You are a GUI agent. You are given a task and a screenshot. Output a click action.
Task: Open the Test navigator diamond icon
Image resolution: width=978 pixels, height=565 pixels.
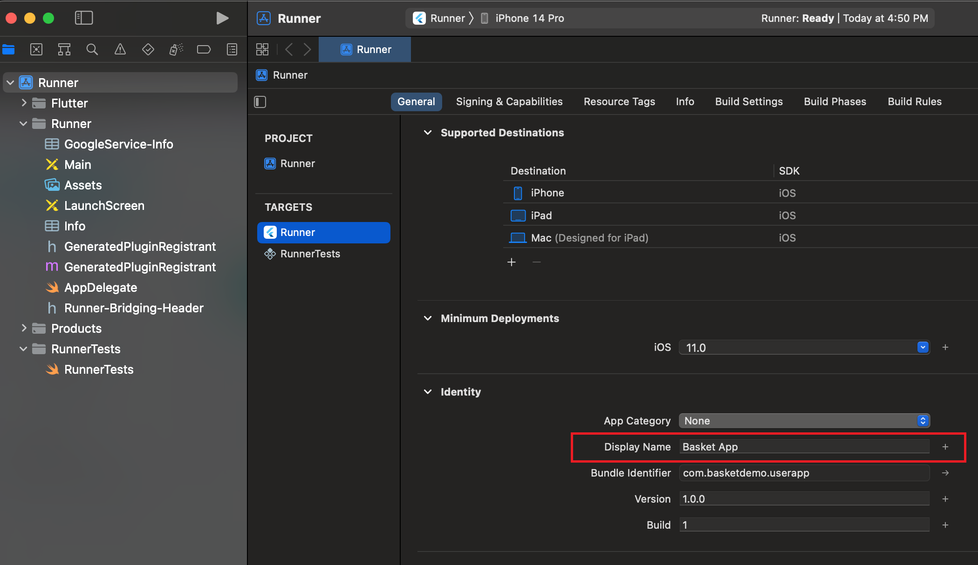coord(148,49)
